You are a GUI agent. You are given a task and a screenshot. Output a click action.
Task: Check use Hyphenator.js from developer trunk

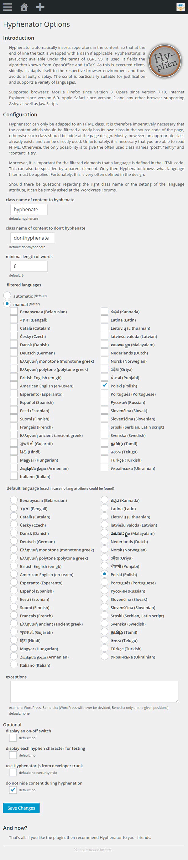[13, 773]
